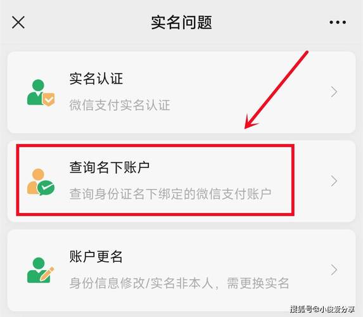
Task: Tap 身份信息修改/实名非本人 description text
Action: pos(179,283)
